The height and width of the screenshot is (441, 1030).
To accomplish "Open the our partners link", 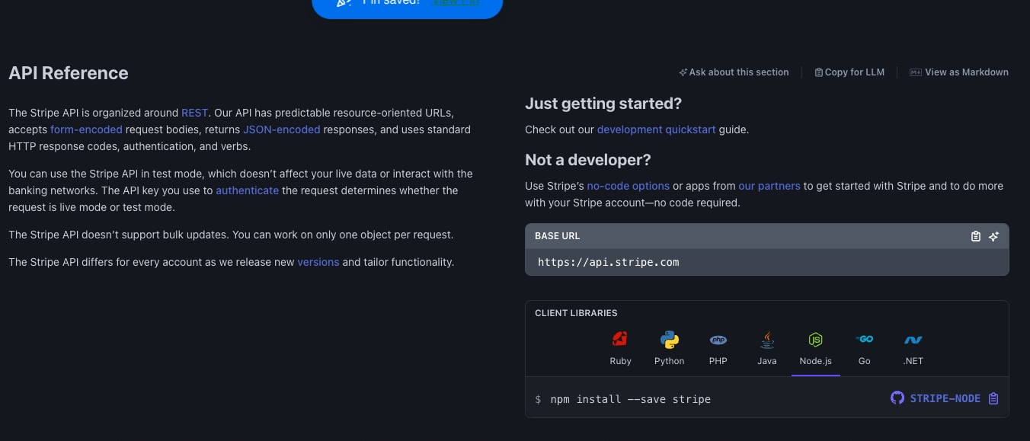I will click(769, 186).
